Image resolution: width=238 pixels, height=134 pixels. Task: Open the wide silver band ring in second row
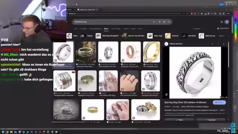point(150,81)
